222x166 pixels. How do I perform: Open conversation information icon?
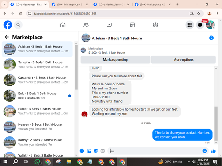(x=211, y=38)
